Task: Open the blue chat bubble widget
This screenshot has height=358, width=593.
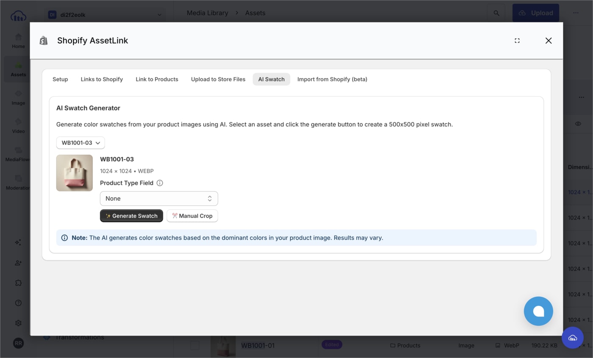Action: pos(538,311)
